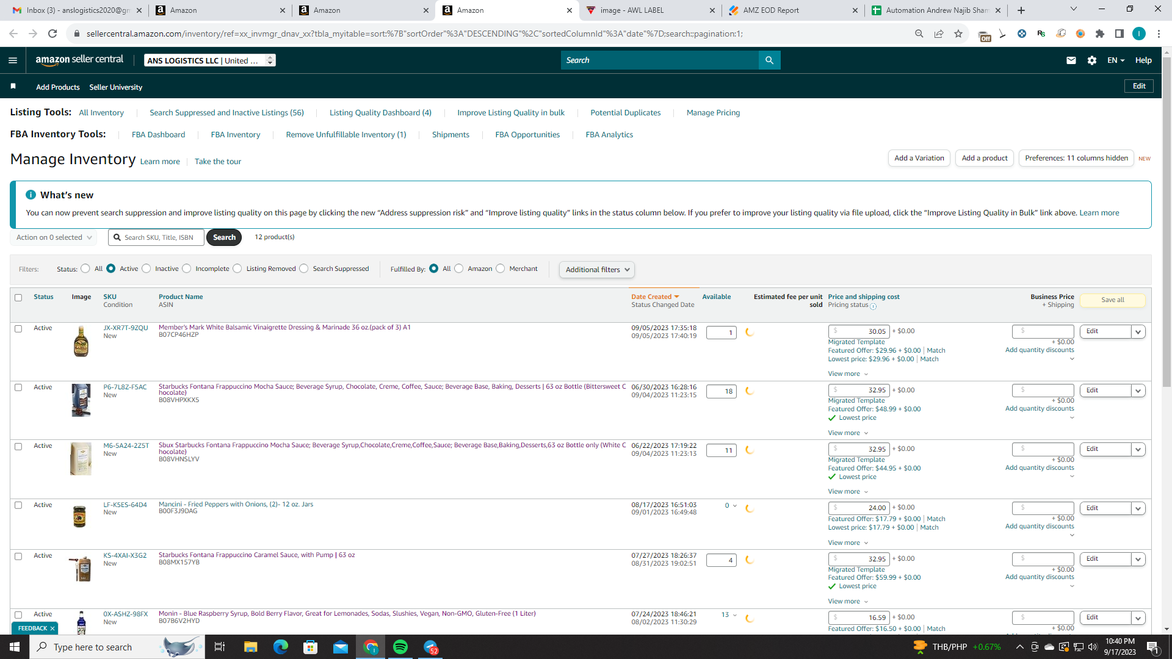Expand available quantity arrow for Mancini Fried Peppers
The width and height of the screenshot is (1172, 659).
735,506
